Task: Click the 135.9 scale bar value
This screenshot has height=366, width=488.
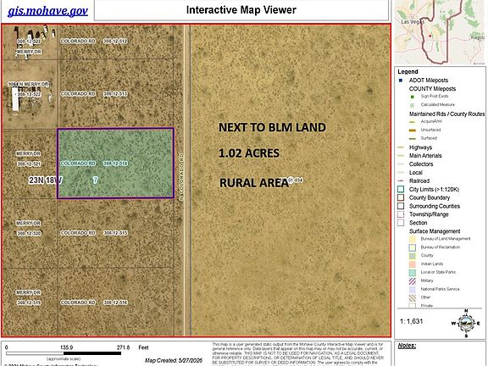Action: (67, 347)
